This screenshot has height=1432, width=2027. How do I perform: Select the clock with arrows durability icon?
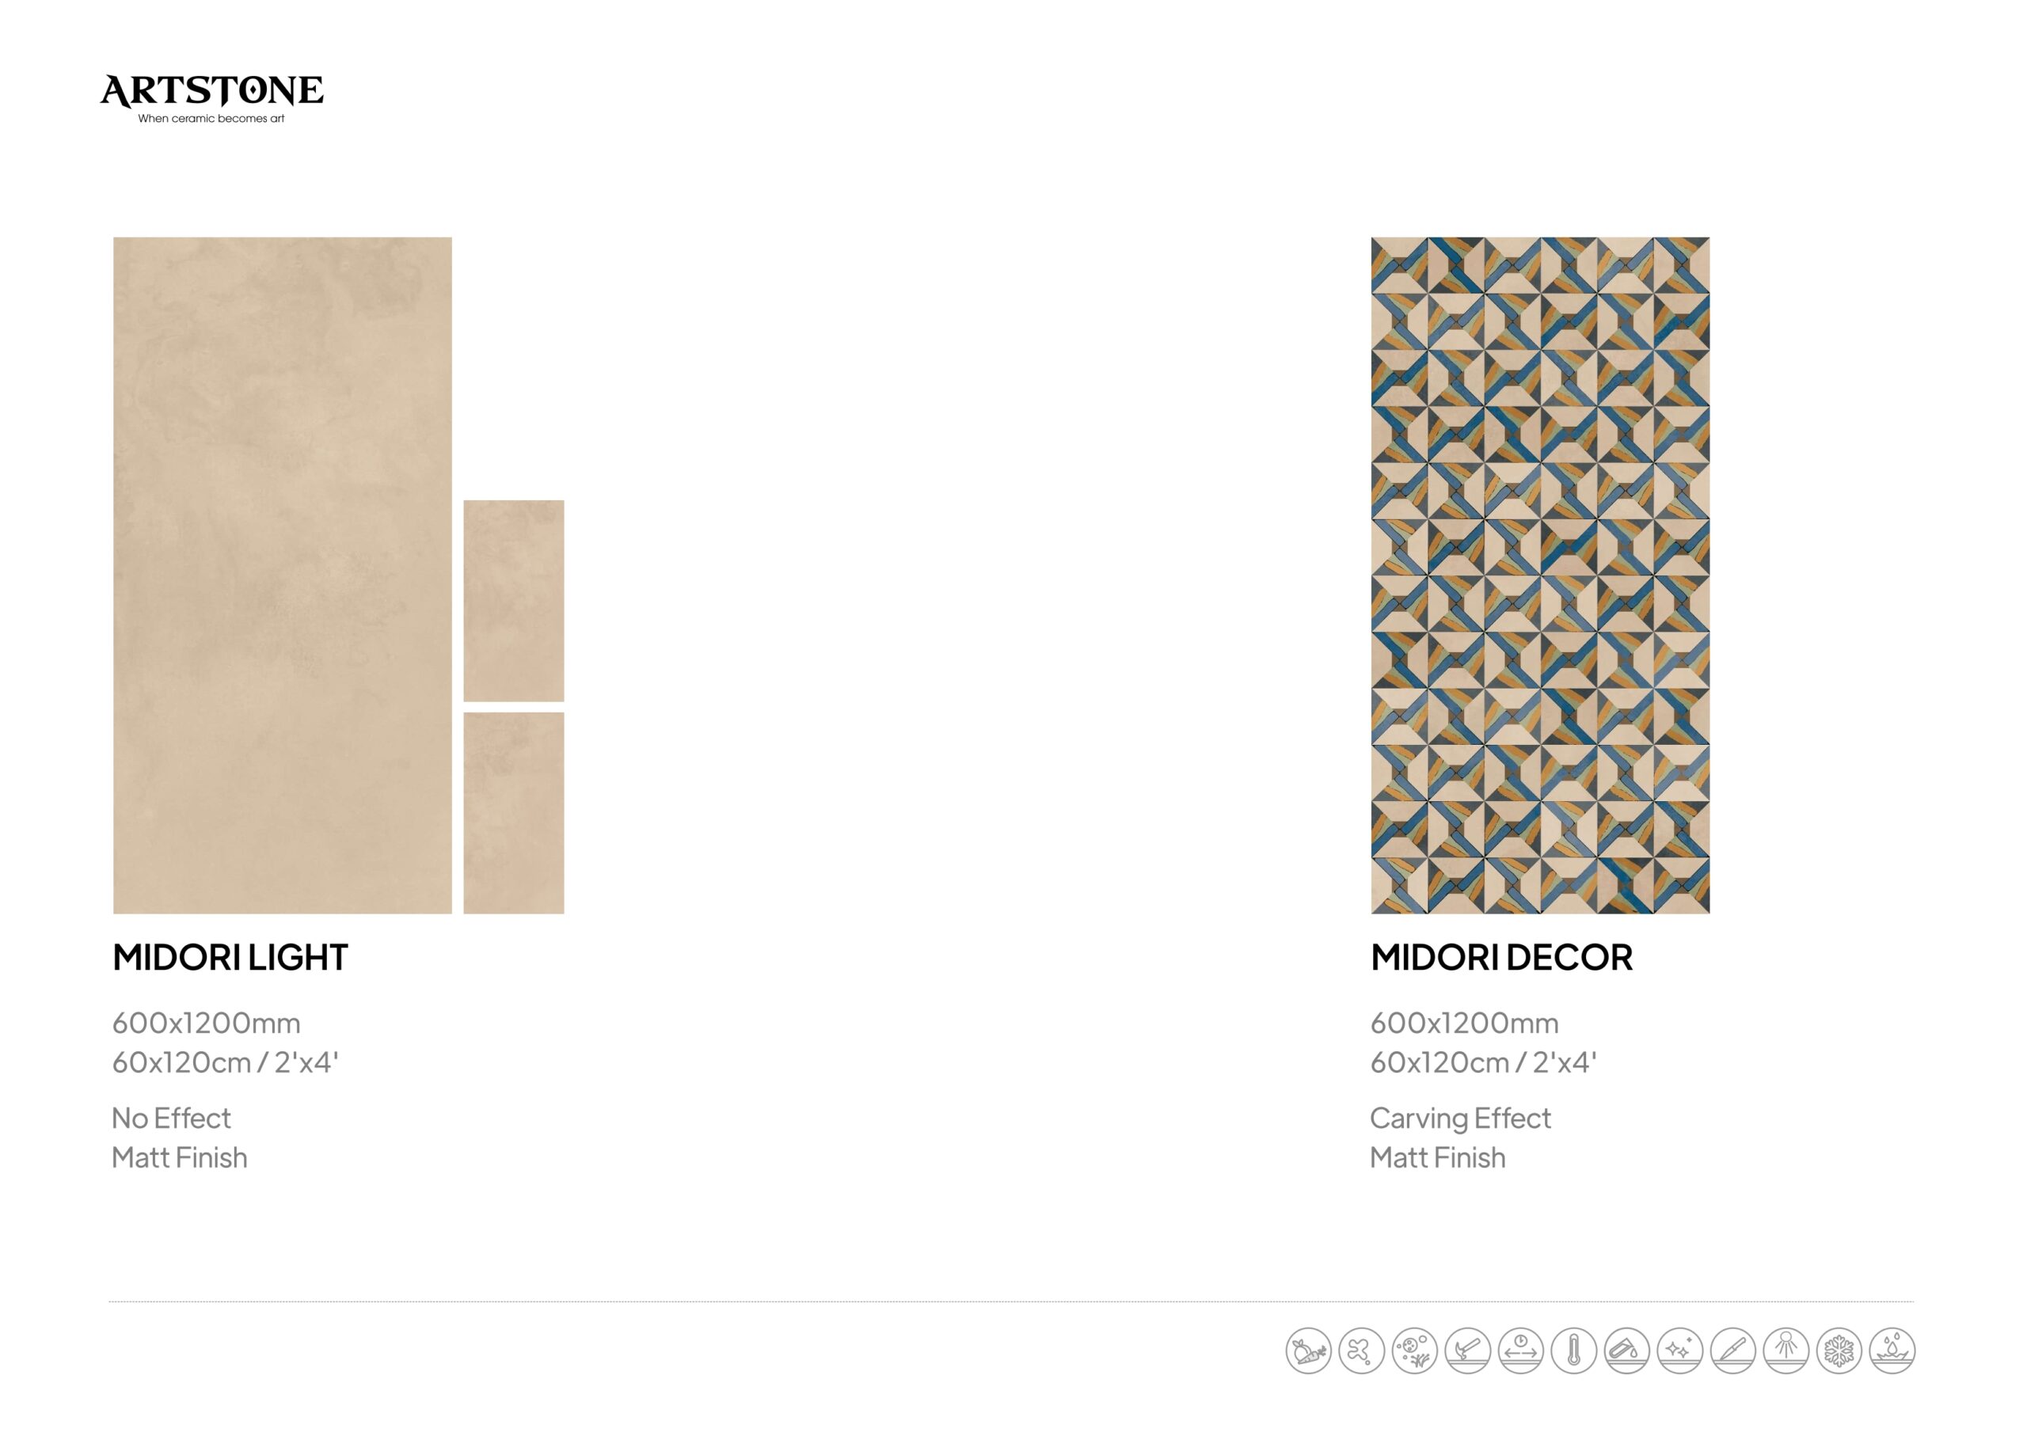click(1520, 1350)
